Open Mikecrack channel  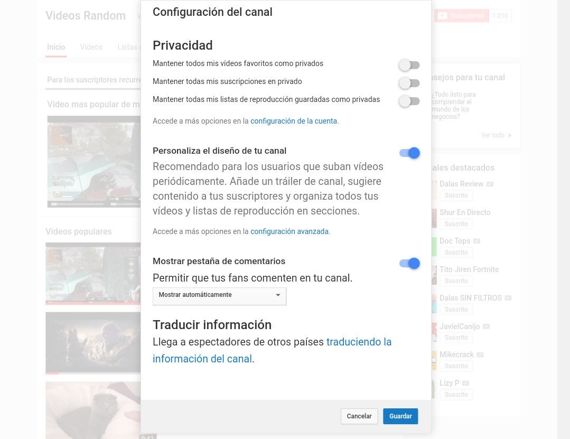pos(456,354)
